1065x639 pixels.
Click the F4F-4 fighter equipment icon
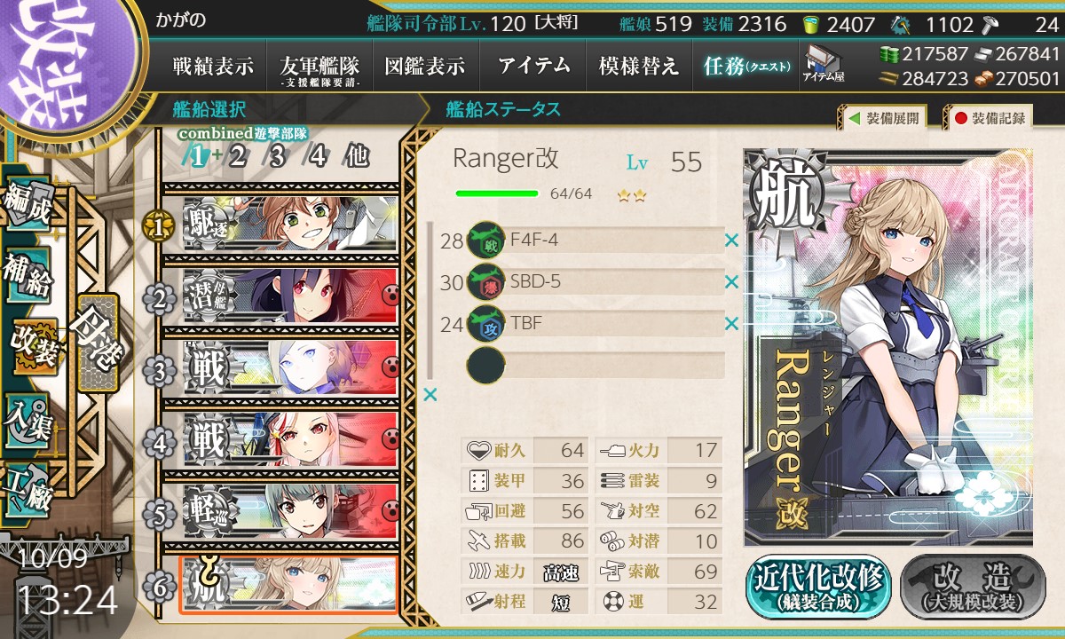(x=485, y=240)
